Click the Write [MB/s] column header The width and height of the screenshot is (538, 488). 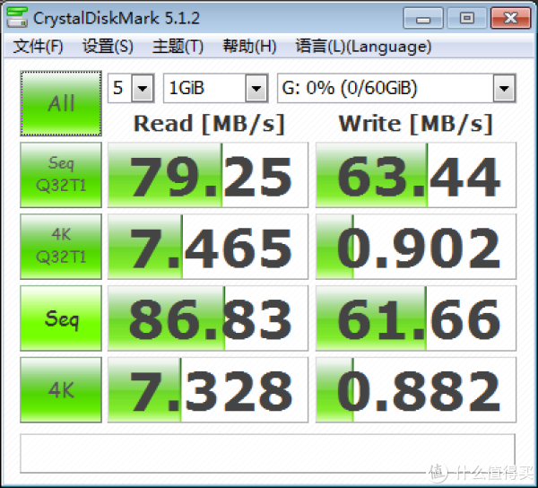click(x=416, y=124)
